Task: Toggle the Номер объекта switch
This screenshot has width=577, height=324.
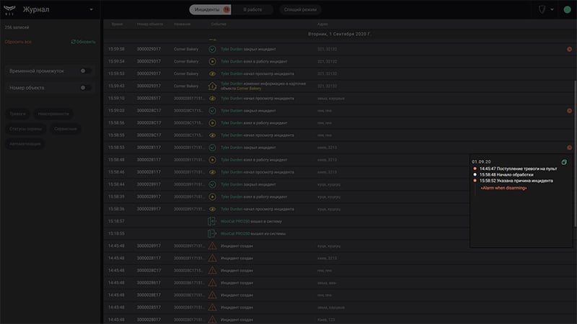Action: point(85,87)
